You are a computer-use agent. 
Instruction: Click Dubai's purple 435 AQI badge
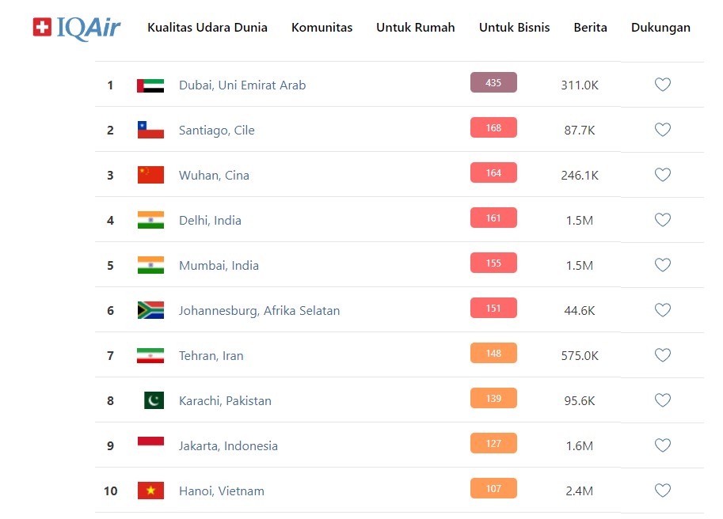click(x=493, y=83)
